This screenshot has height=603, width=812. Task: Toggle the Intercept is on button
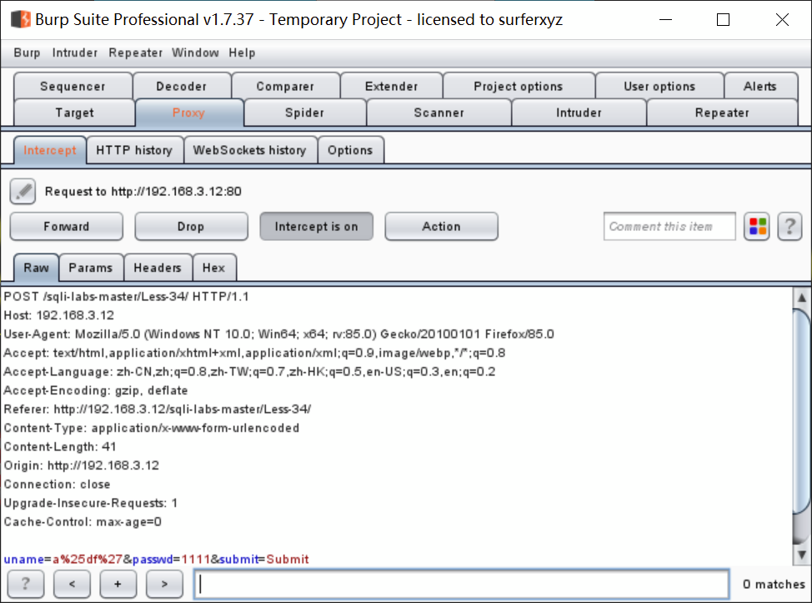[317, 226]
